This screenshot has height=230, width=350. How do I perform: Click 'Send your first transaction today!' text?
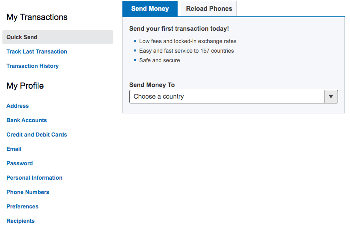pyautogui.click(x=179, y=29)
